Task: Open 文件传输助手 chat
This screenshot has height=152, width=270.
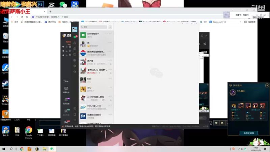Action: (96, 35)
